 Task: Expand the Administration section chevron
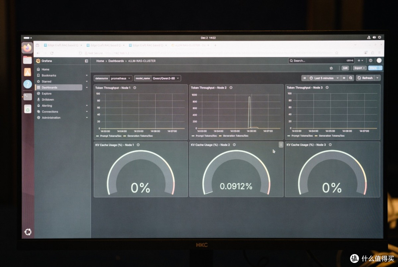tap(87, 118)
